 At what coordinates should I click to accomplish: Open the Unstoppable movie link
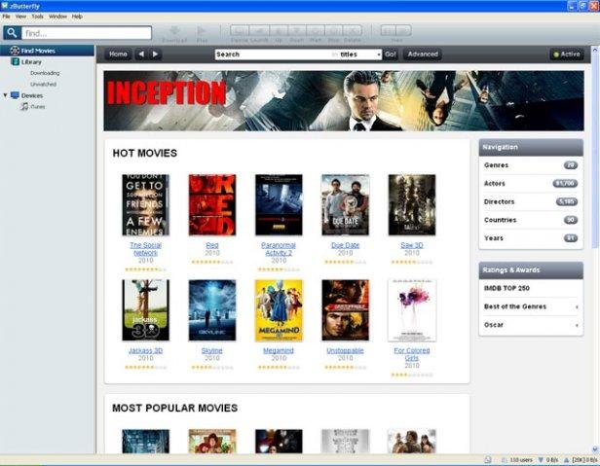pyautogui.click(x=345, y=350)
